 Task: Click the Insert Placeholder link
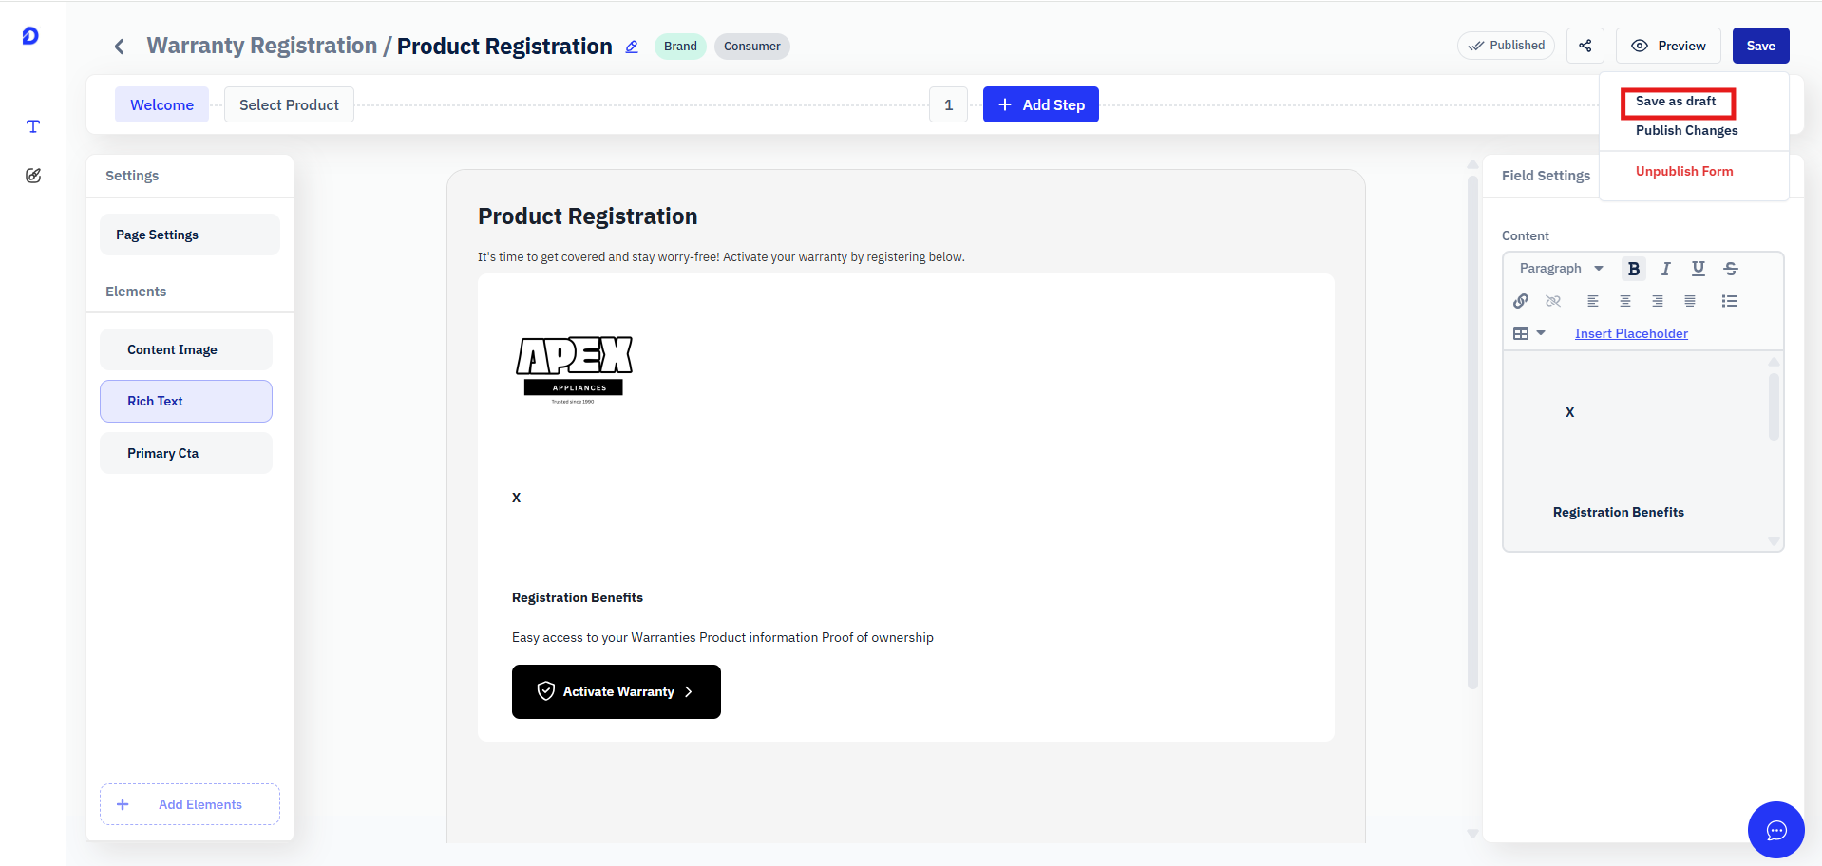pos(1631,333)
